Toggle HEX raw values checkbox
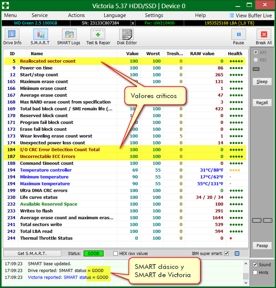 pyautogui.click(x=116, y=253)
